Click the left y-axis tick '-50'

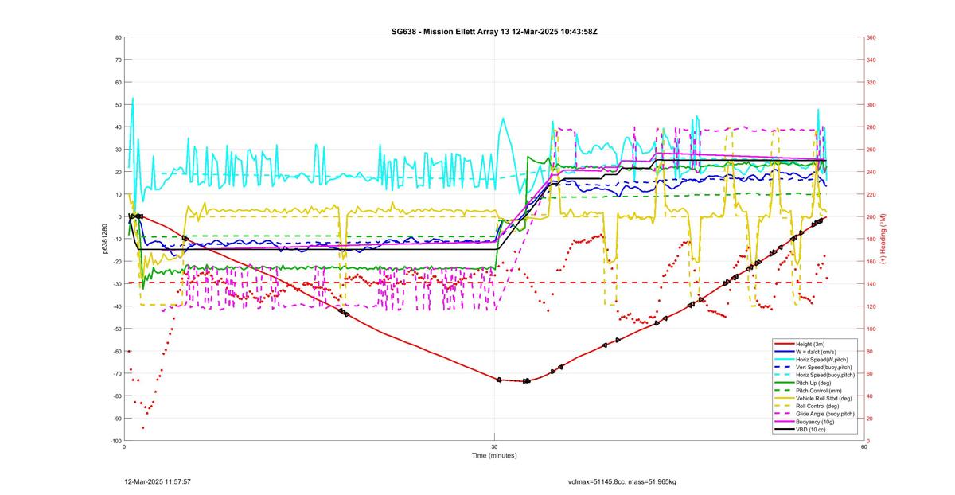(x=117, y=329)
